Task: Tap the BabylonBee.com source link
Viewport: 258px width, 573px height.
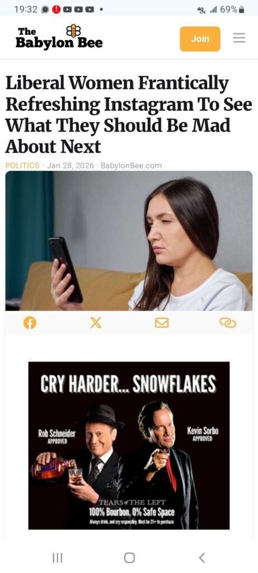Action: coord(131,166)
